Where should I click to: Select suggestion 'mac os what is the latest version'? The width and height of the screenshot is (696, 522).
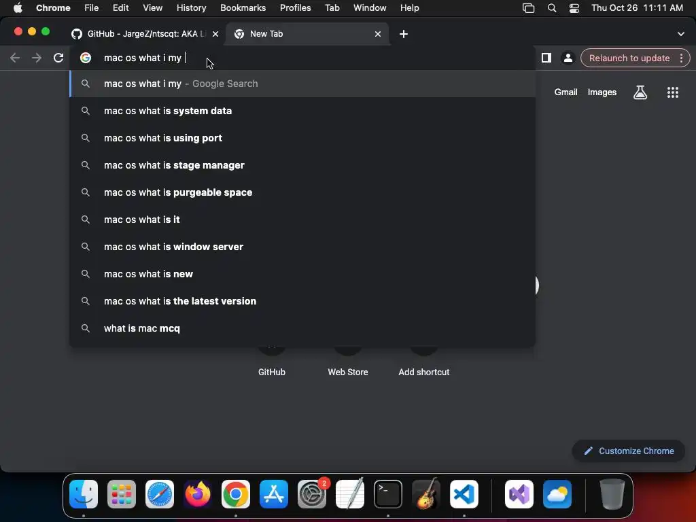coord(302,301)
